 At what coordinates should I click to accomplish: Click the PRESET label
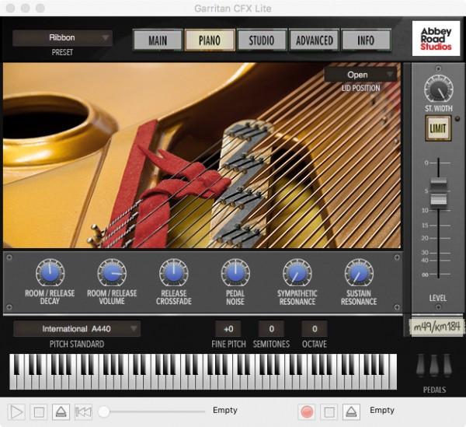pyautogui.click(x=62, y=52)
